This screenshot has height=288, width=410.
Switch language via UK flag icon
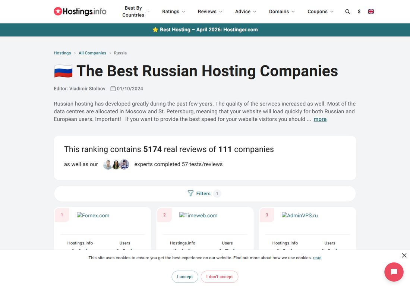click(371, 12)
